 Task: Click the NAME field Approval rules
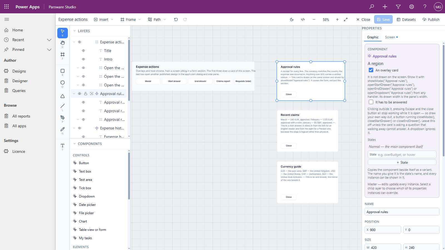402,212
